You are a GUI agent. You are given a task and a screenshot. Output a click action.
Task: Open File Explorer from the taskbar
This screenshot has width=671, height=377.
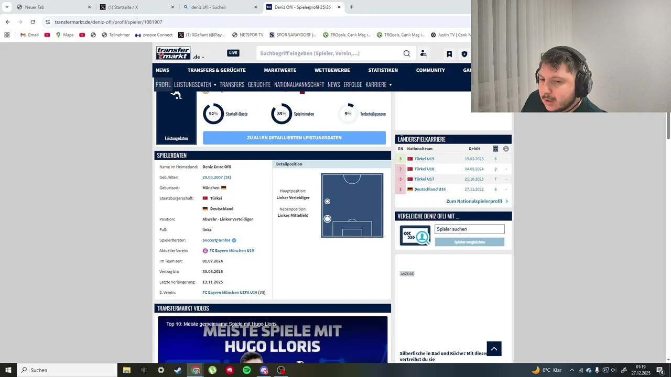(126, 370)
